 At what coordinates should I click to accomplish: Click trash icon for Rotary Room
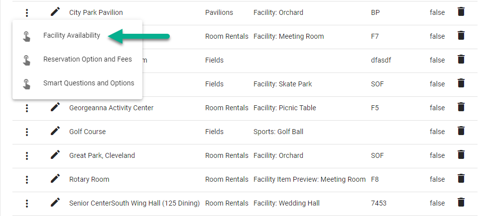tap(461, 179)
